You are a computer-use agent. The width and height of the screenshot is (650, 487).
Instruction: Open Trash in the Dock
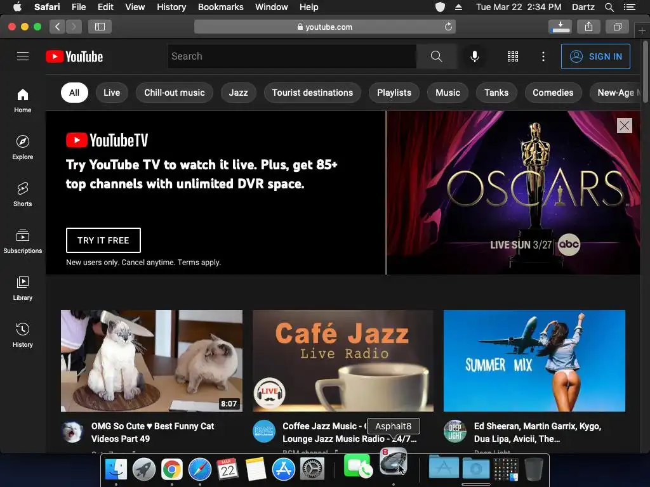(x=533, y=469)
